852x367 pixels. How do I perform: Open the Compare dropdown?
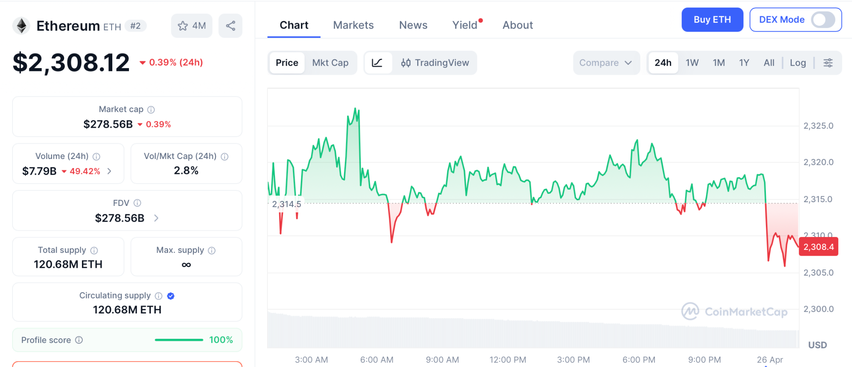[606, 63]
